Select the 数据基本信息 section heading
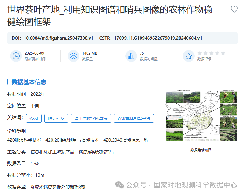This screenshot has height=195, width=245. click(29, 82)
